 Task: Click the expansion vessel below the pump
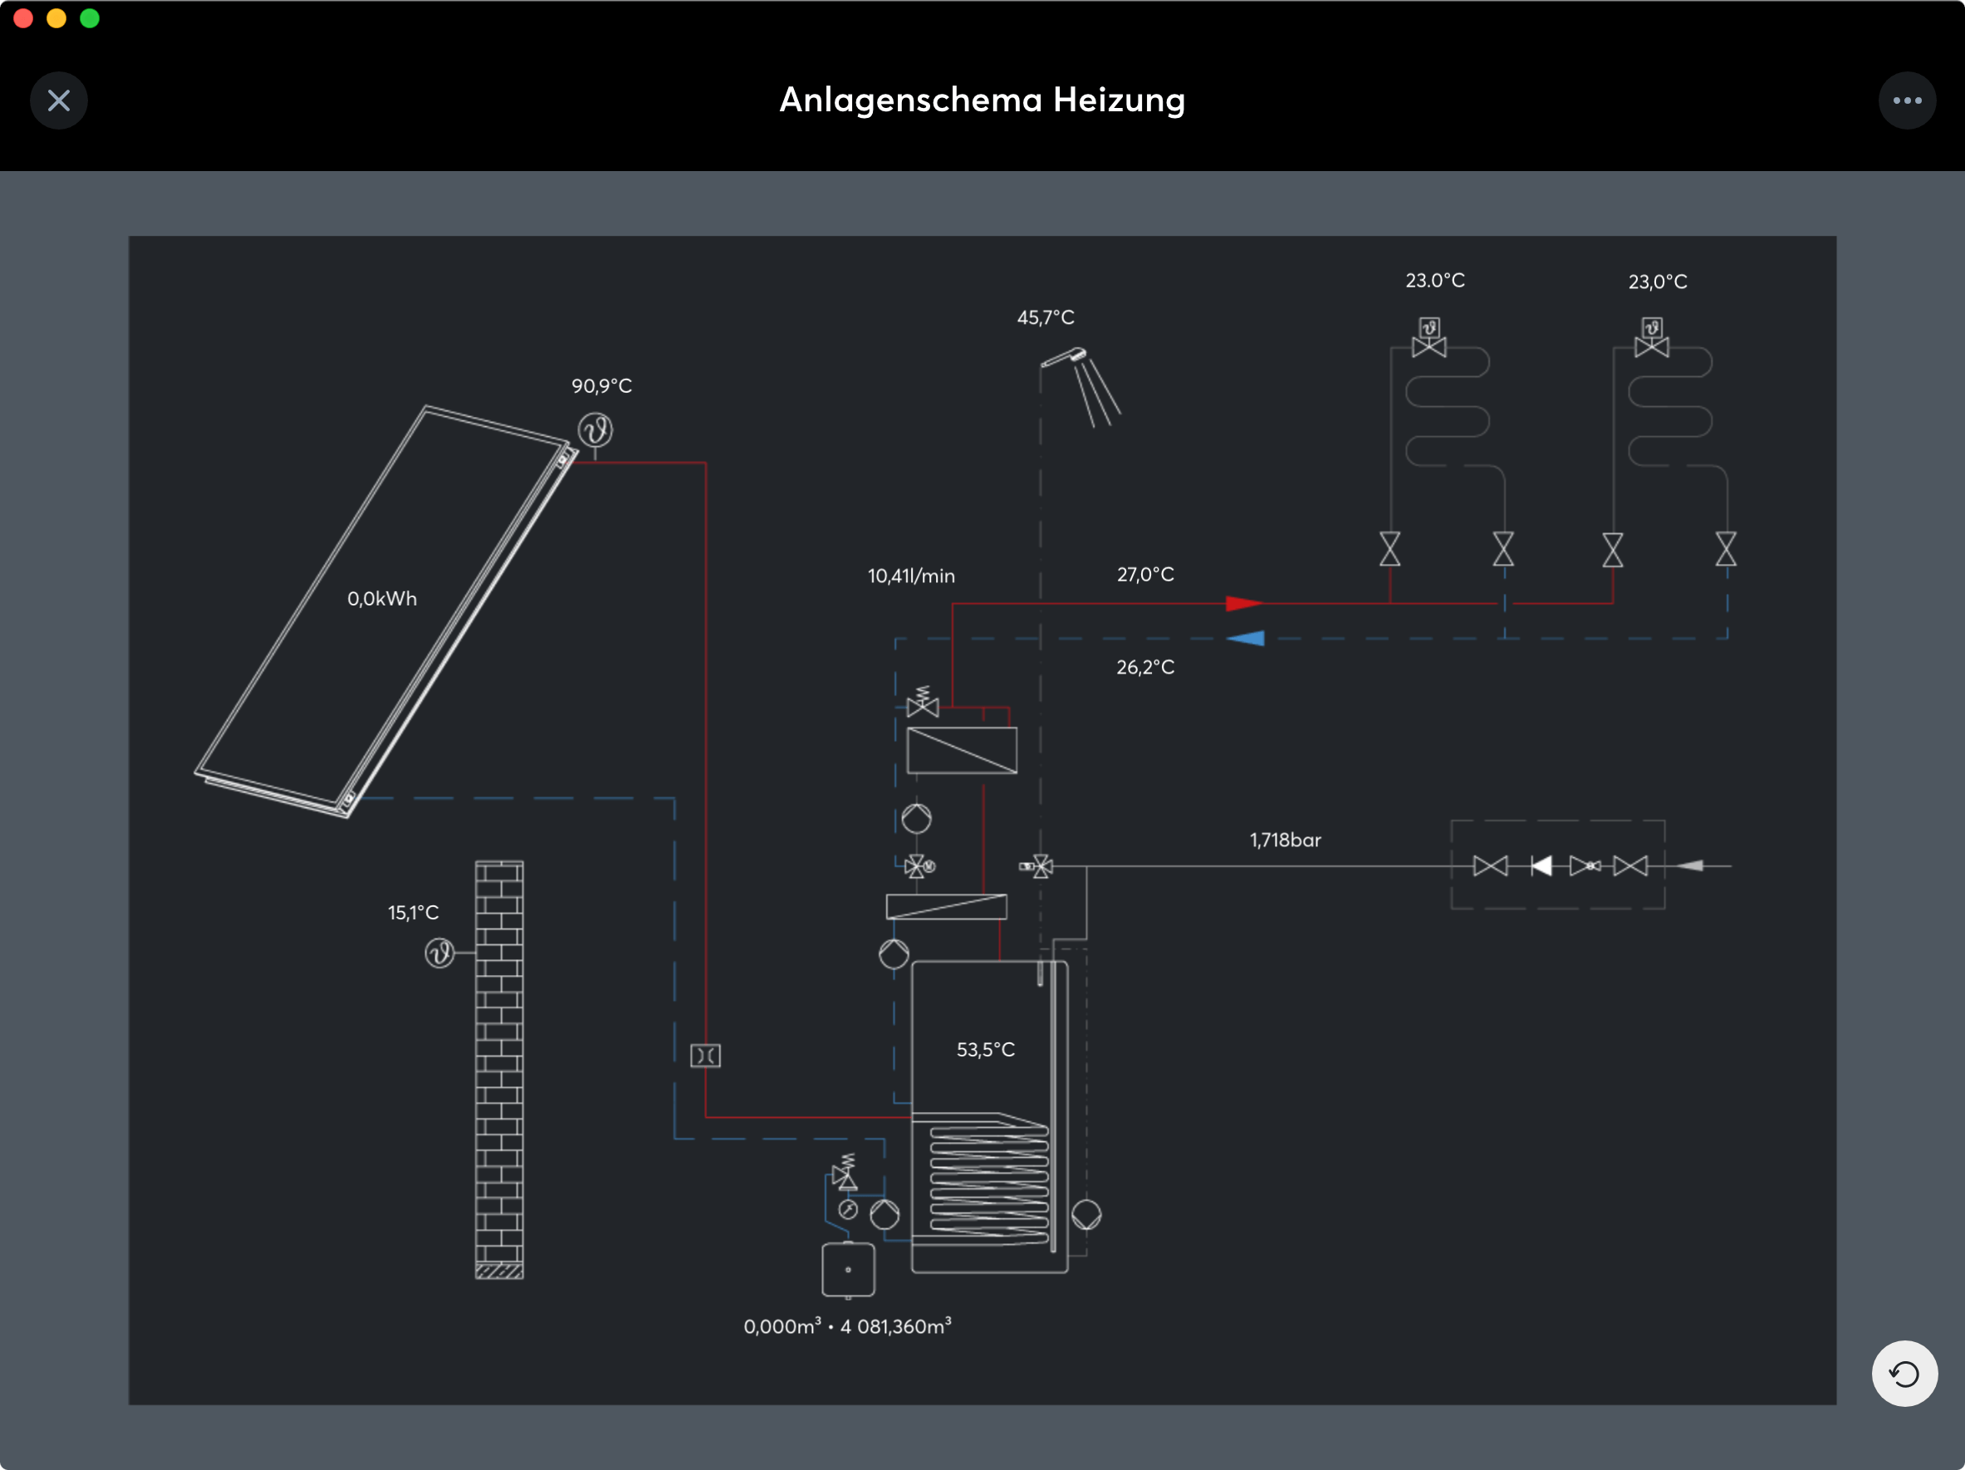click(847, 1269)
